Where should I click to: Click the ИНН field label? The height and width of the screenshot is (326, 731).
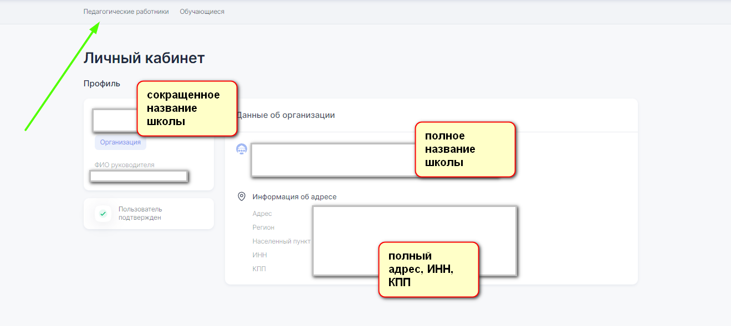tap(259, 255)
